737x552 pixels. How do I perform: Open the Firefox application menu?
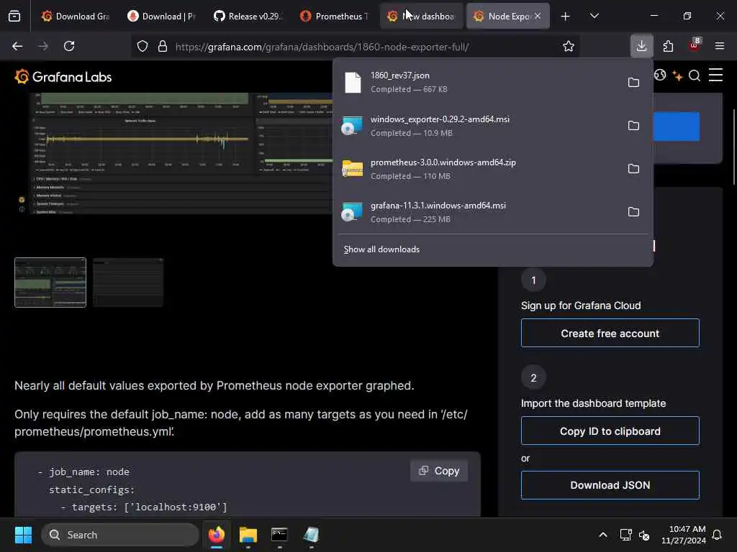click(x=720, y=46)
